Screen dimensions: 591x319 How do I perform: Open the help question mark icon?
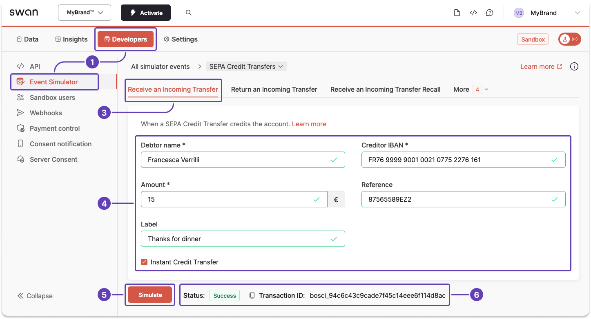click(x=490, y=13)
